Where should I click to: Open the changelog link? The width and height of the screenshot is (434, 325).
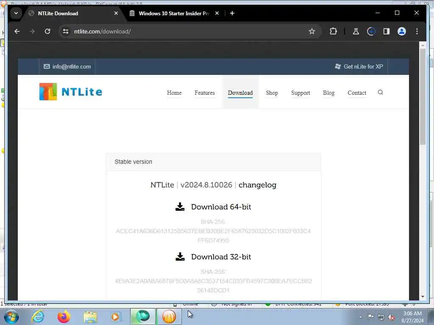point(257,185)
